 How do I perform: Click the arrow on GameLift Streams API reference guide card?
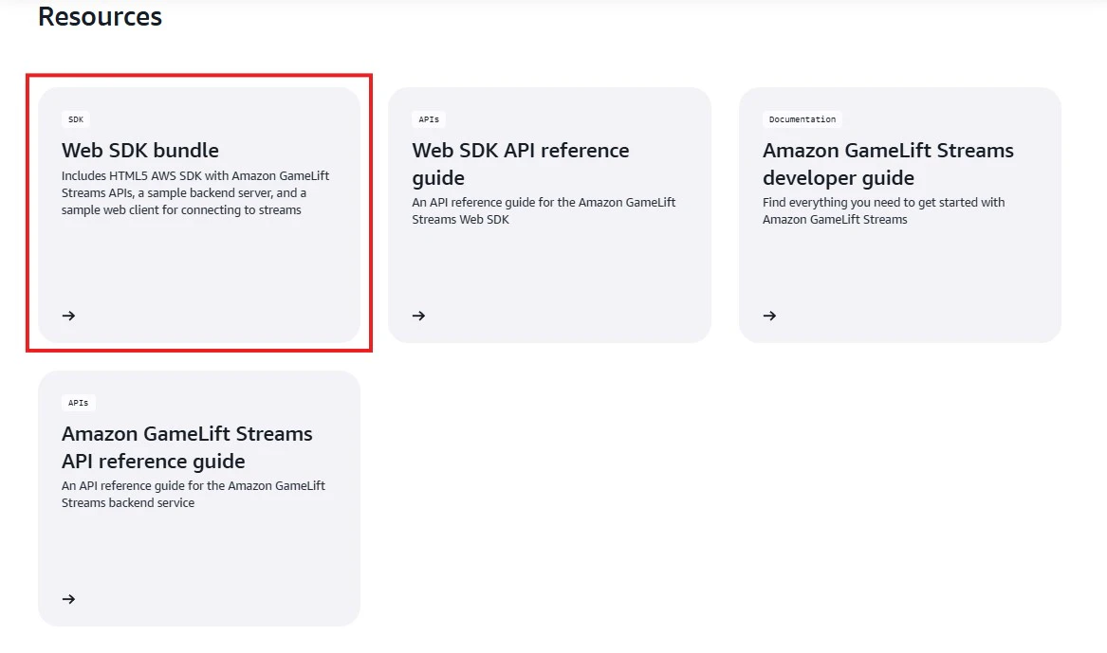click(x=68, y=599)
